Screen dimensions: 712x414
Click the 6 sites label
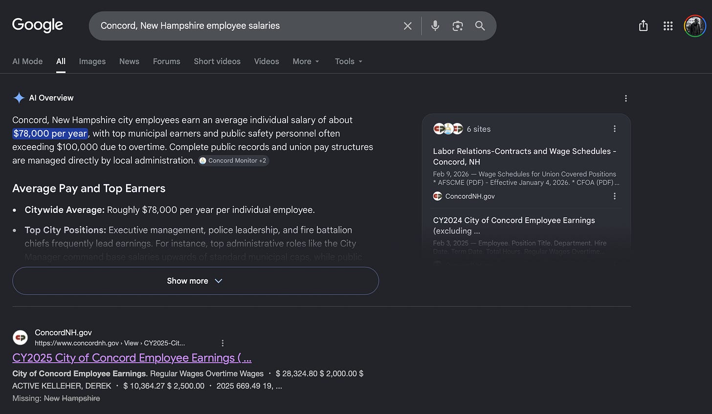478,129
